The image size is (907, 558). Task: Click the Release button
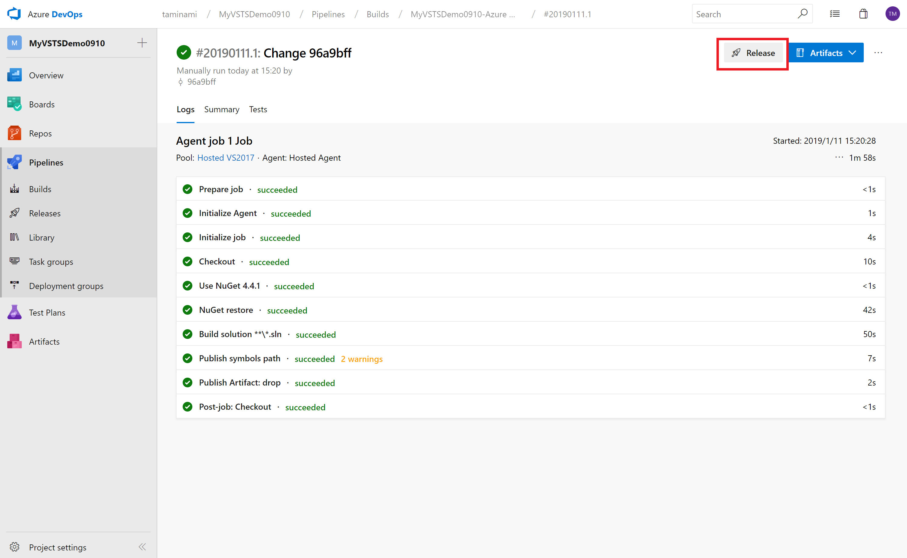tap(753, 53)
